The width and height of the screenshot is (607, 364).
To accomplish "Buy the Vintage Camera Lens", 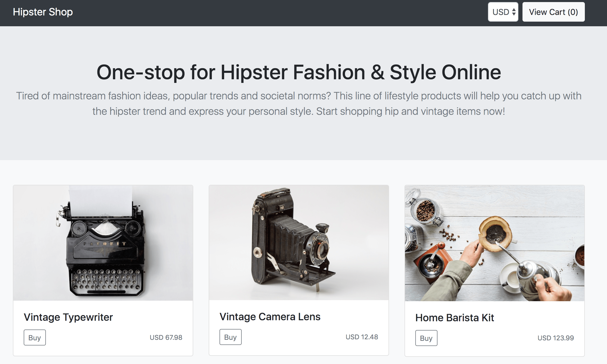I will coord(231,337).
